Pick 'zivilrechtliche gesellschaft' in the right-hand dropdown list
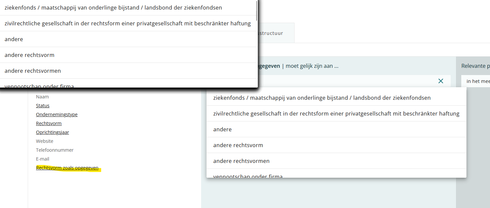This screenshot has width=490, height=208. [x=336, y=114]
